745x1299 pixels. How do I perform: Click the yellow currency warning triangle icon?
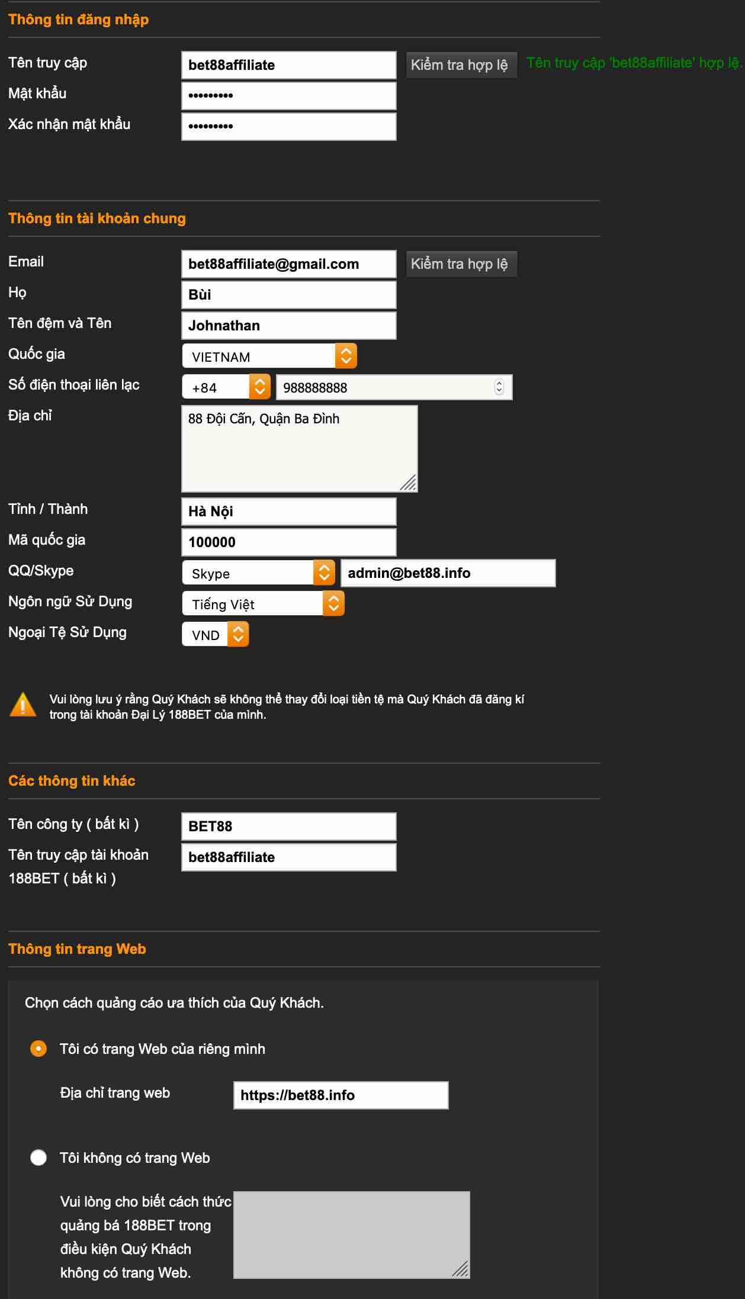[x=23, y=705]
